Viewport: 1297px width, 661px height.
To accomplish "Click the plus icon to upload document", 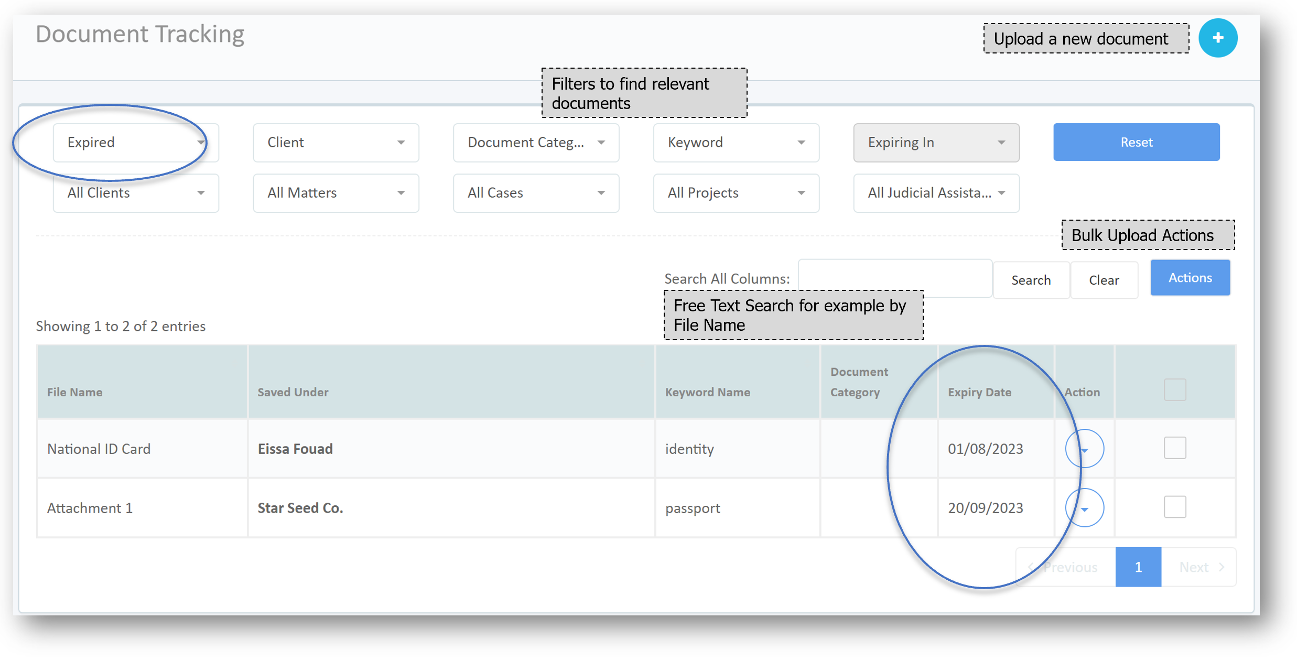I will [x=1217, y=38].
